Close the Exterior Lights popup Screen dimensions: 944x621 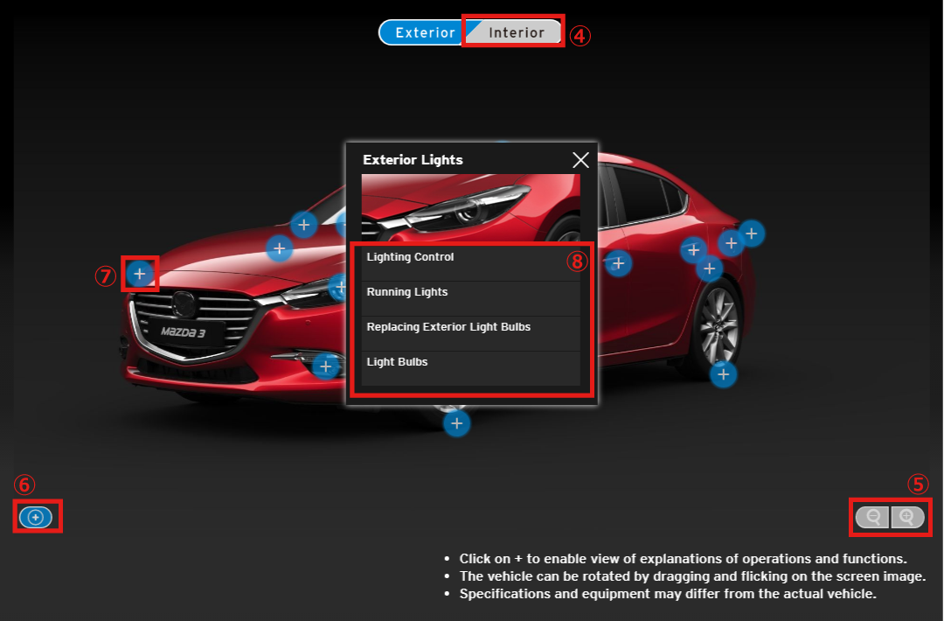pyautogui.click(x=580, y=160)
